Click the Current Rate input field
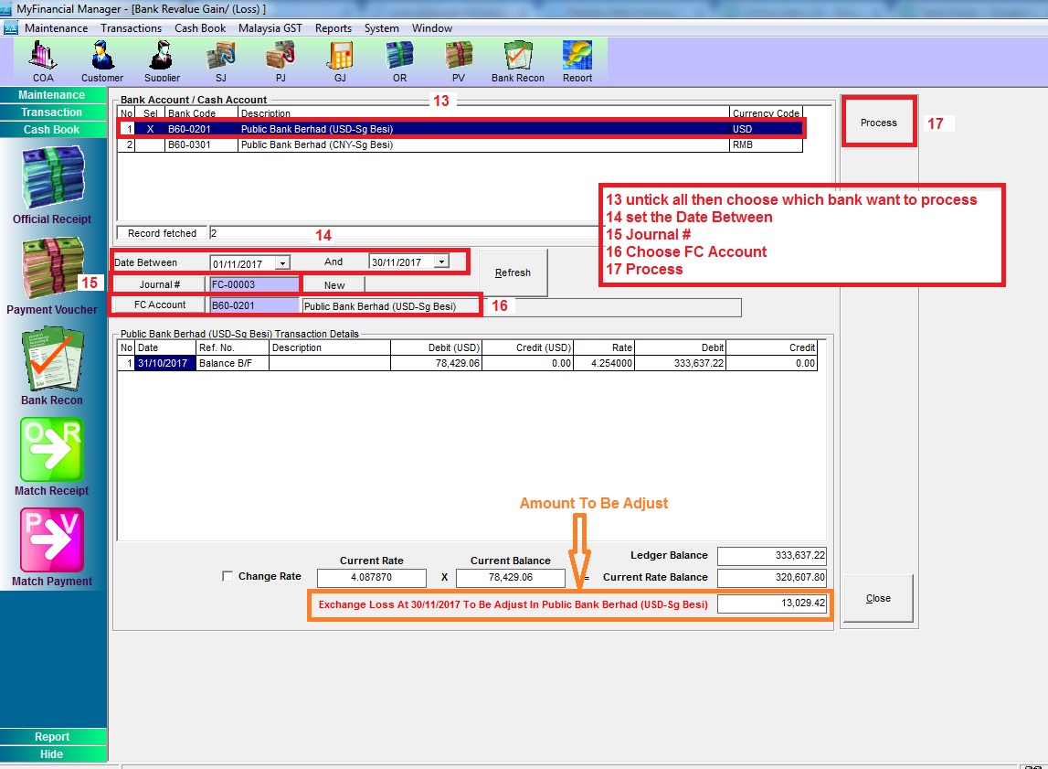The height and width of the screenshot is (769, 1048). point(372,578)
